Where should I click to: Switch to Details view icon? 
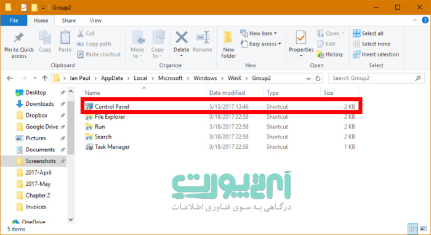pos(413,229)
